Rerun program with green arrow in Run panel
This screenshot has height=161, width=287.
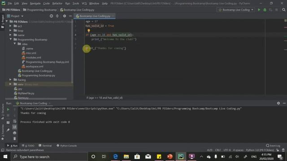click(x=8, y=109)
